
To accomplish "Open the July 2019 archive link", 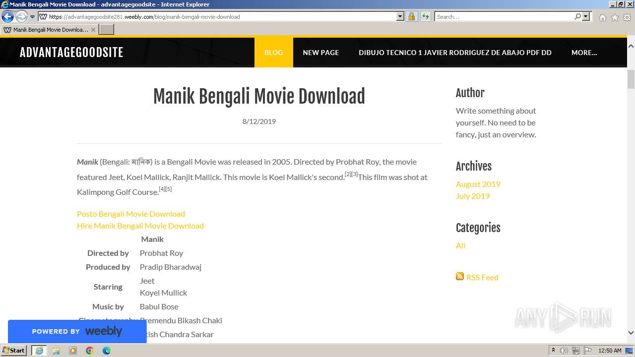I will 473,196.
